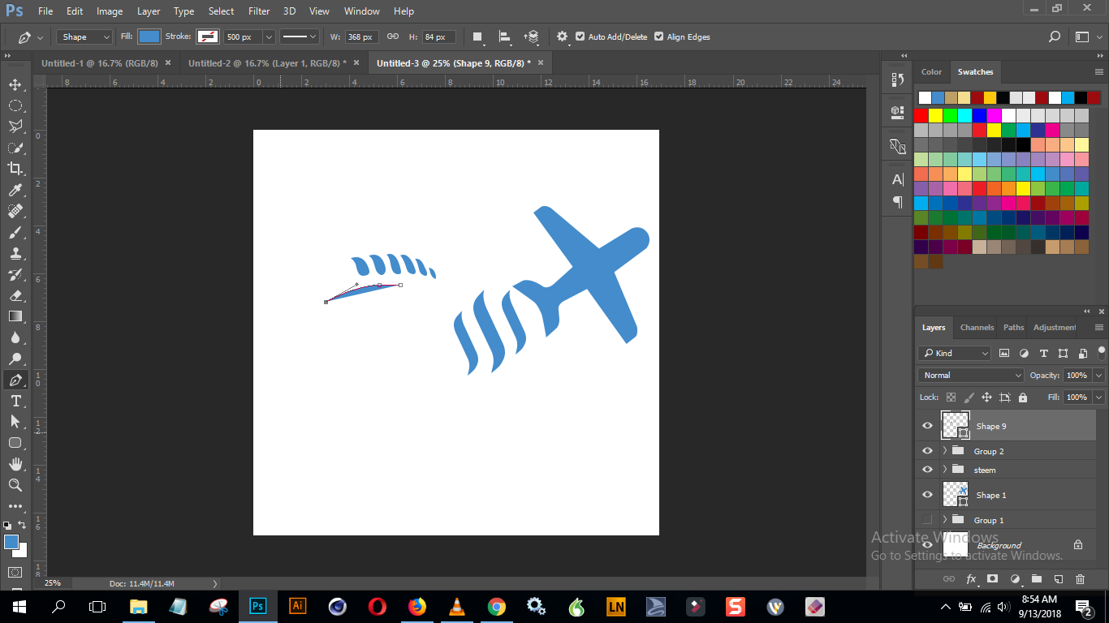
Task: Expand the Group 2 folder
Action: (945, 451)
